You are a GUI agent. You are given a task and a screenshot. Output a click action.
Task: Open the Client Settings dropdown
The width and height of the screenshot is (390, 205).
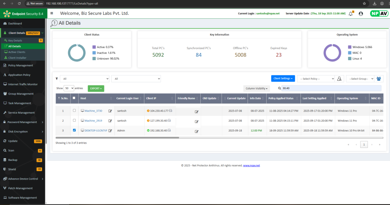[283, 78]
